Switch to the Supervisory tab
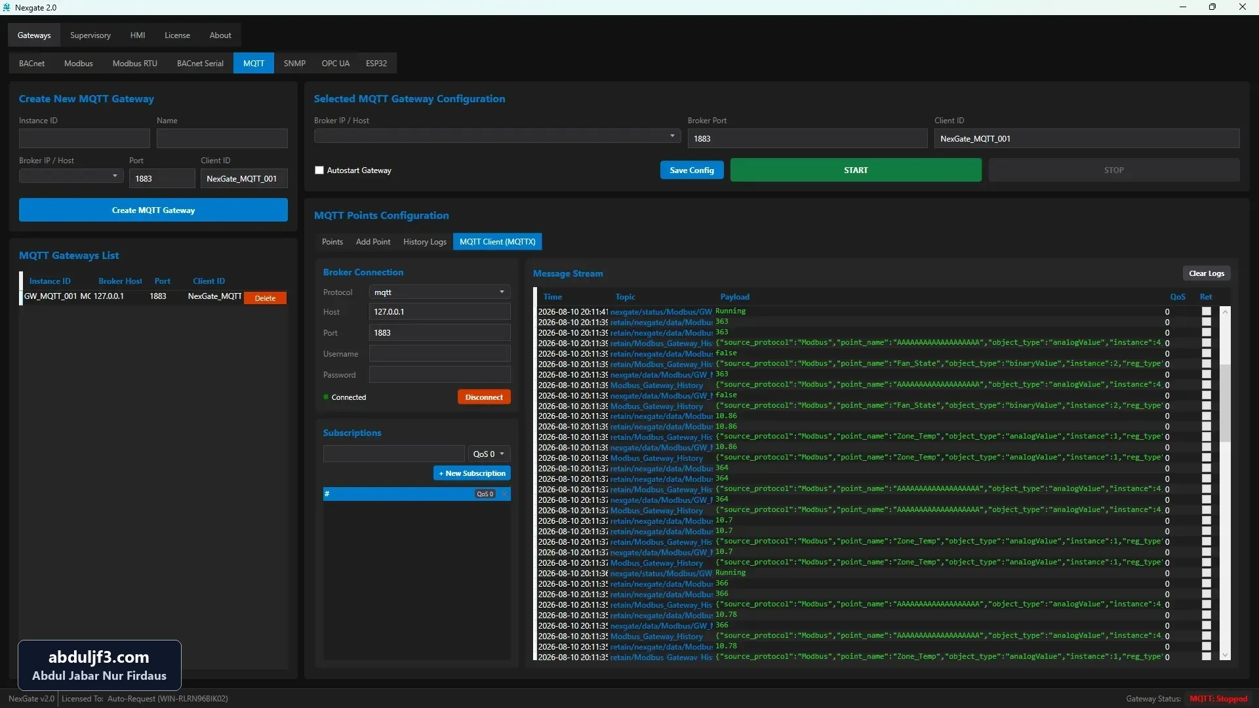1259x708 pixels. (x=90, y=35)
